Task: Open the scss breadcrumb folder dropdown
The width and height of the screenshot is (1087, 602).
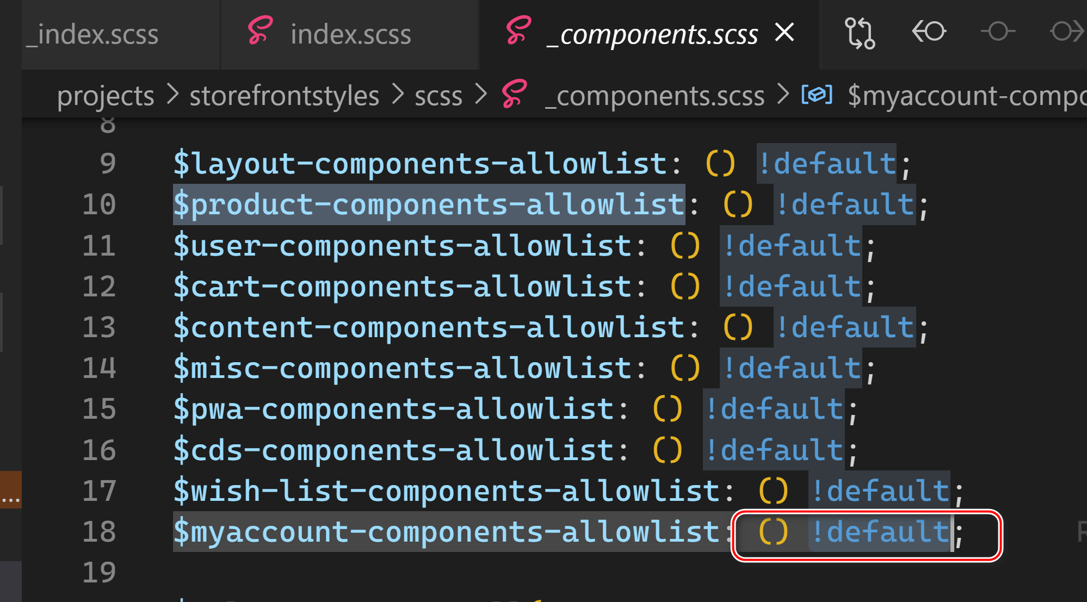Action: point(438,96)
